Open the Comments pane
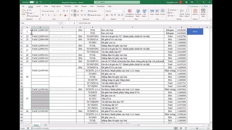 click(193, 6)
